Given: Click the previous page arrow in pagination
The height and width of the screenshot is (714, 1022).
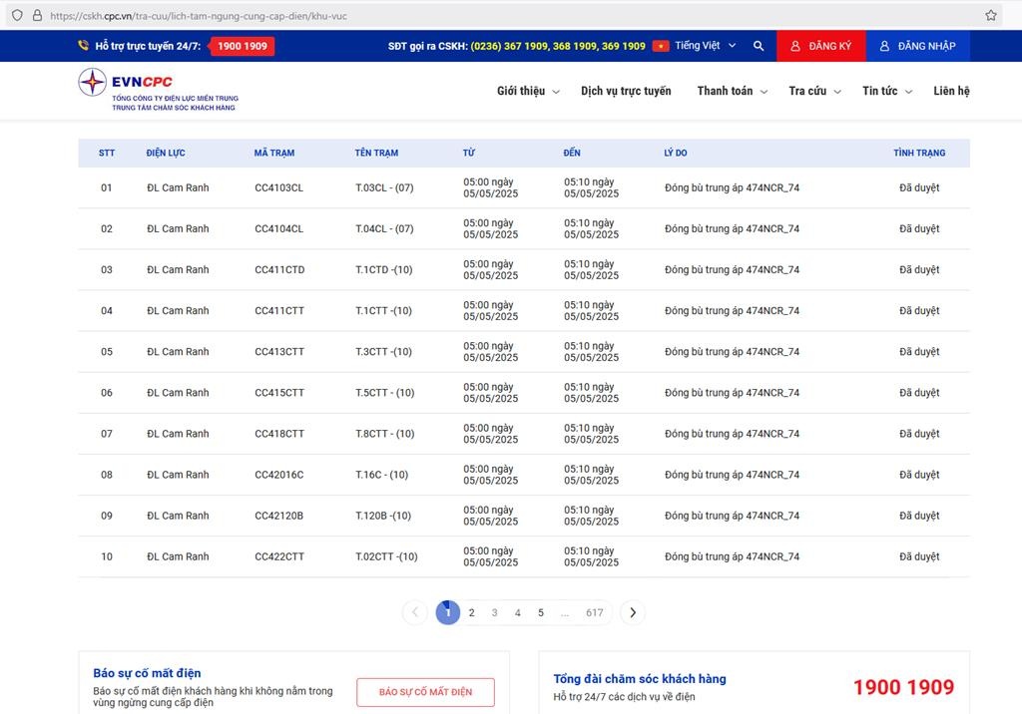Looking at the screenshot, I should (x=414, y=613).
